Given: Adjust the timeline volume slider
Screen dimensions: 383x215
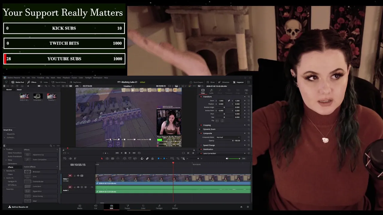Looking at the screenshot, I should [x=235, y=159].
